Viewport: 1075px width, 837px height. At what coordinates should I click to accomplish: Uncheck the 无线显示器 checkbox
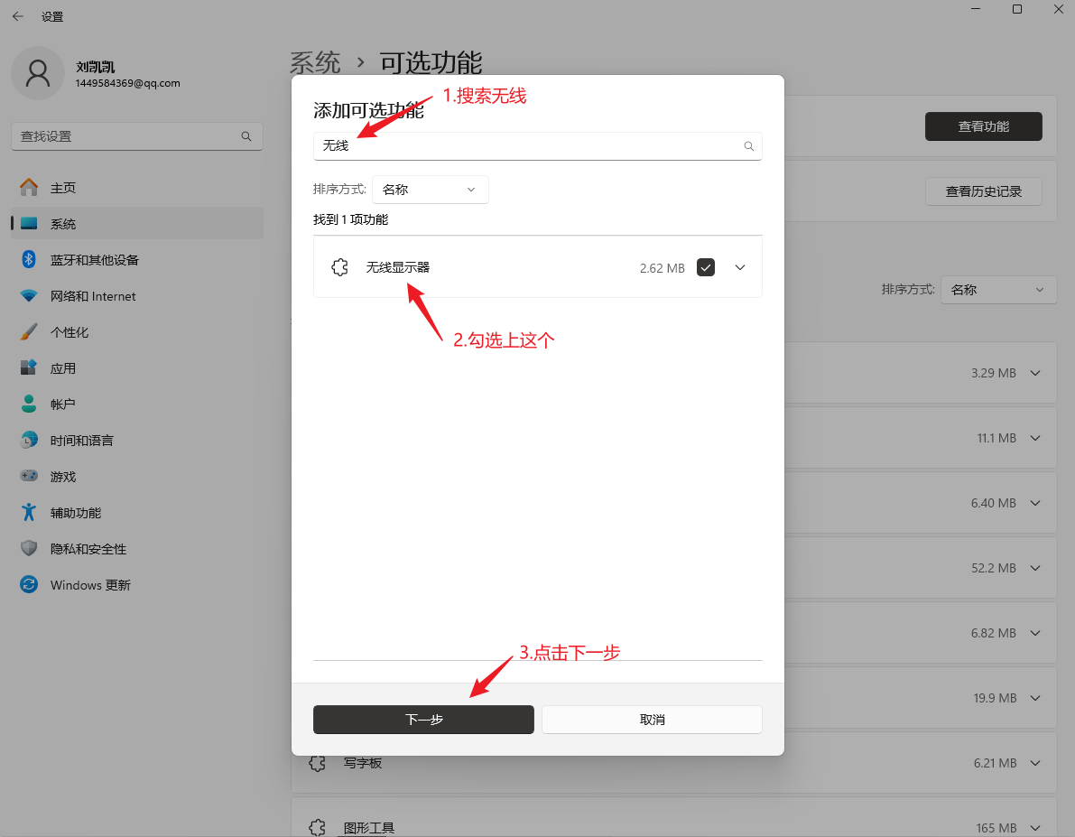click(706, 267)
